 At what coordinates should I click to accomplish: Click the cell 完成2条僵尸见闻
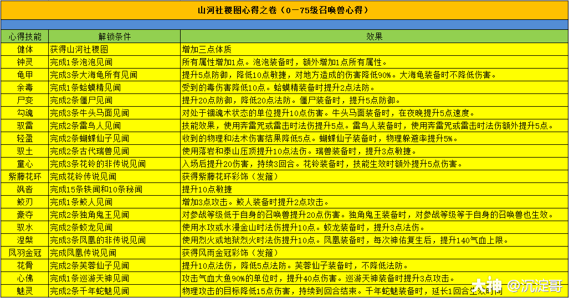(x=114, y=100)
